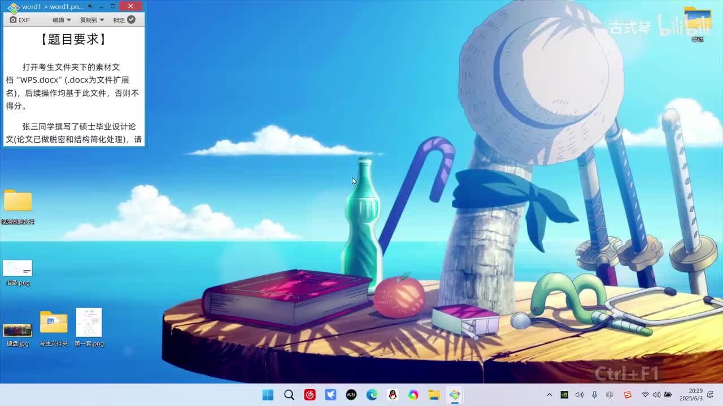This screenshot has height=406, width=723.
Task: Open system volume icon beside Wi-Fi
Action: point(656,395)
